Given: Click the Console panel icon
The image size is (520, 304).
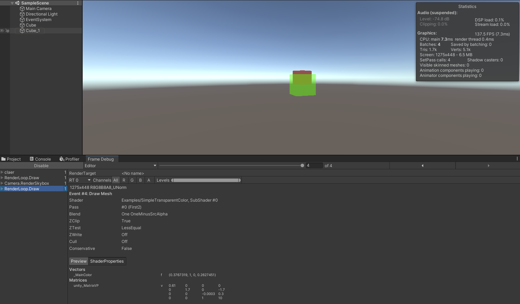Looking at the screenshot, I should click(32, 159).
